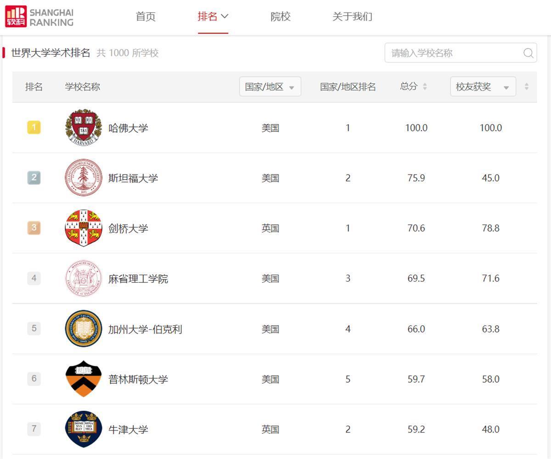
Task: Click the 共 1000 所学校 count
Action: pyautogui.click(x=128, y=53)
